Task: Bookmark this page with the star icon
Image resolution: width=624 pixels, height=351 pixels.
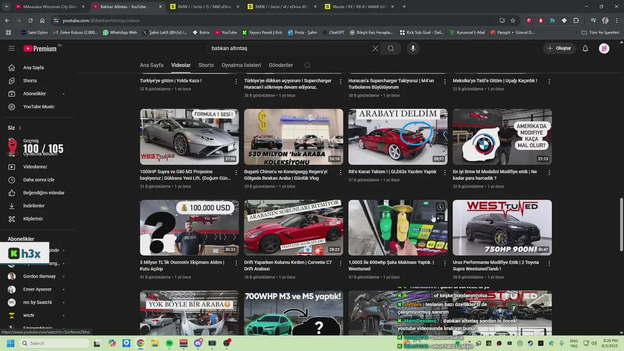Action: [x=513, y=20]
